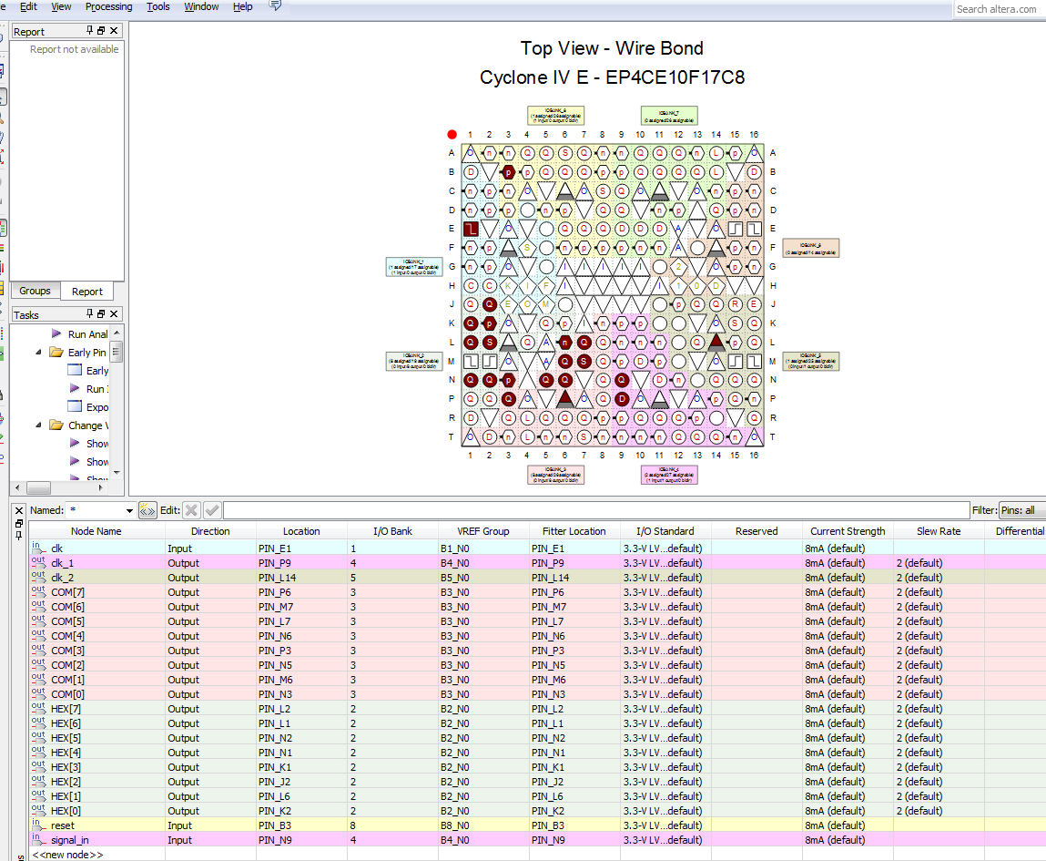Click the red pin-one marker dot
The width and height of the screenshot is (1046, 861).
tap(452, 134)
